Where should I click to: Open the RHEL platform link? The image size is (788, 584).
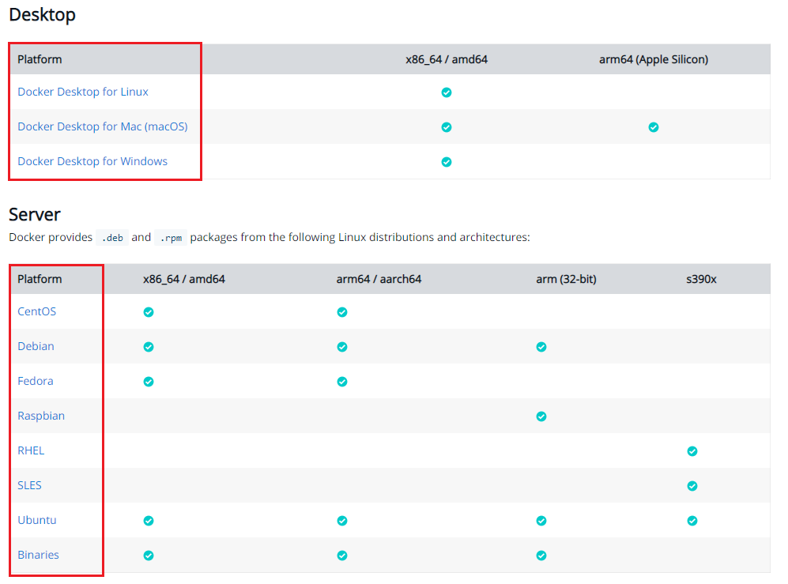click(x=31, y=450)
